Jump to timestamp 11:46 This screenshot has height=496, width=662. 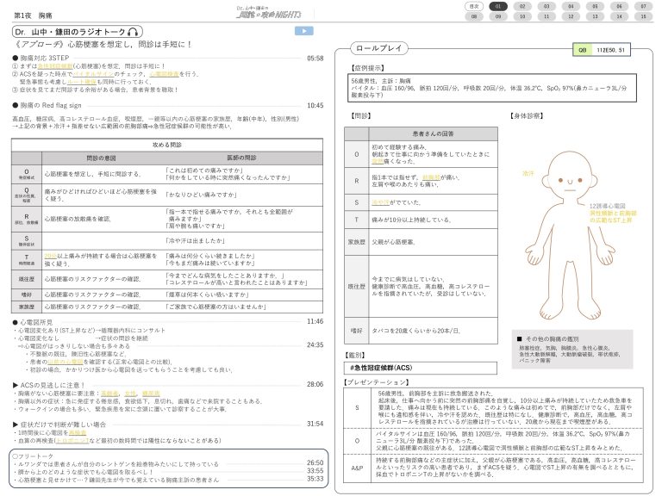click(x=315, y=321)
